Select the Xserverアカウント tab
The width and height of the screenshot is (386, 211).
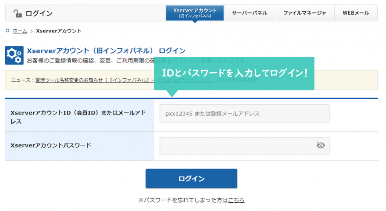coord(195,13)
